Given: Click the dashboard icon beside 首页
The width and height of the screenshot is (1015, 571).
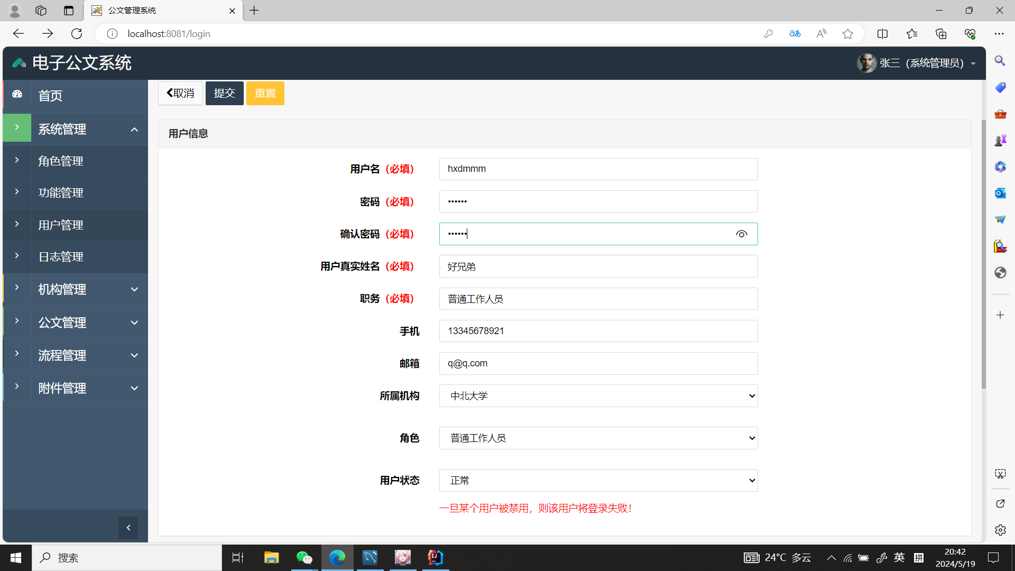Looking at the screenshot, I should click(17, 95).
